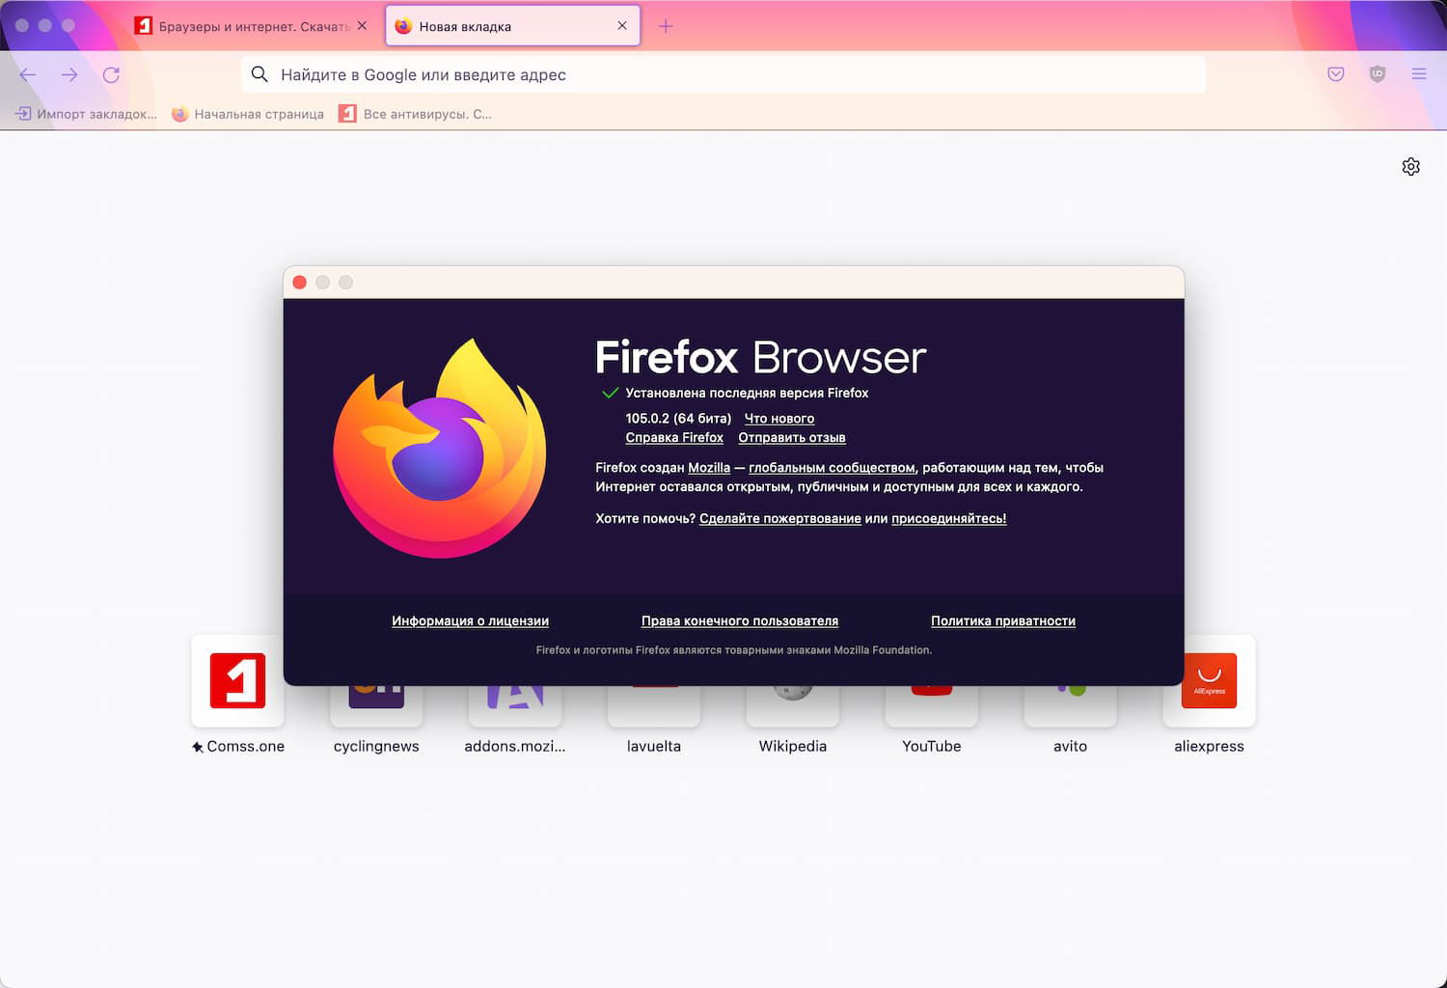Open "Все антивирусы" bookmark
The width and height of the screenshot is (1447, 988).
[416, 114]
